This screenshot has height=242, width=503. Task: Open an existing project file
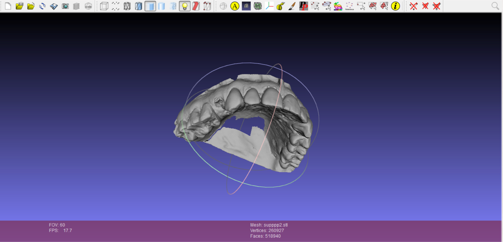[x=19, y=6]
